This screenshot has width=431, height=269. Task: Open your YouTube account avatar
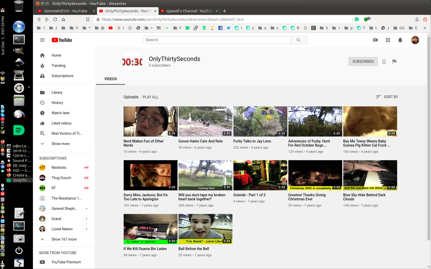click(x=415, y=40)
